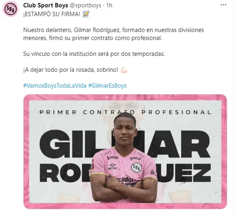
Task: Click the memo emoji after ¡ESTAMPÓ SU FIRMA!
Action: coord(86,14)
